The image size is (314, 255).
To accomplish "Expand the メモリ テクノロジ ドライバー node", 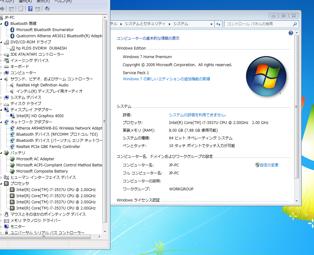I will click(x=1, y=221).
